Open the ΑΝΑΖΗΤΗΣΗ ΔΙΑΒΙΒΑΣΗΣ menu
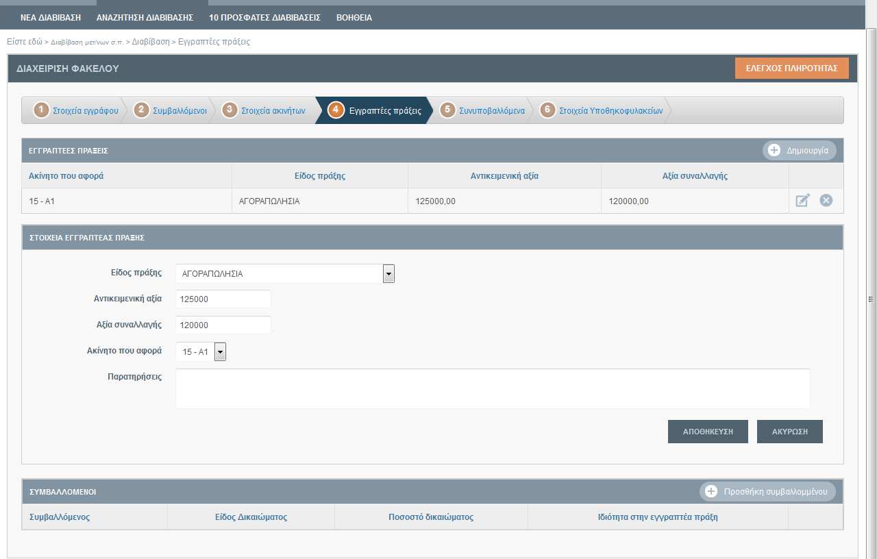 pos(145,18)
